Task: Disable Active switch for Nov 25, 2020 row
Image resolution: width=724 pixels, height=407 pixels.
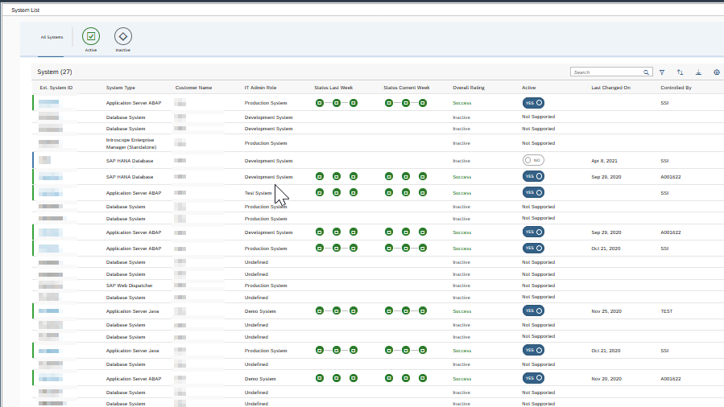Action: point(533,310)
